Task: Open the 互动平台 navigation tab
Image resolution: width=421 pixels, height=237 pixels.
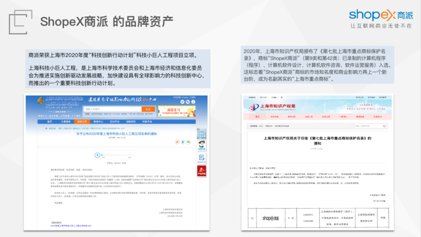Action: click(x=115, y=122)
